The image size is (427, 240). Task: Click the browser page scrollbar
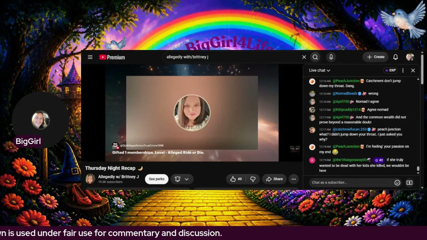[x=422, y=69]
